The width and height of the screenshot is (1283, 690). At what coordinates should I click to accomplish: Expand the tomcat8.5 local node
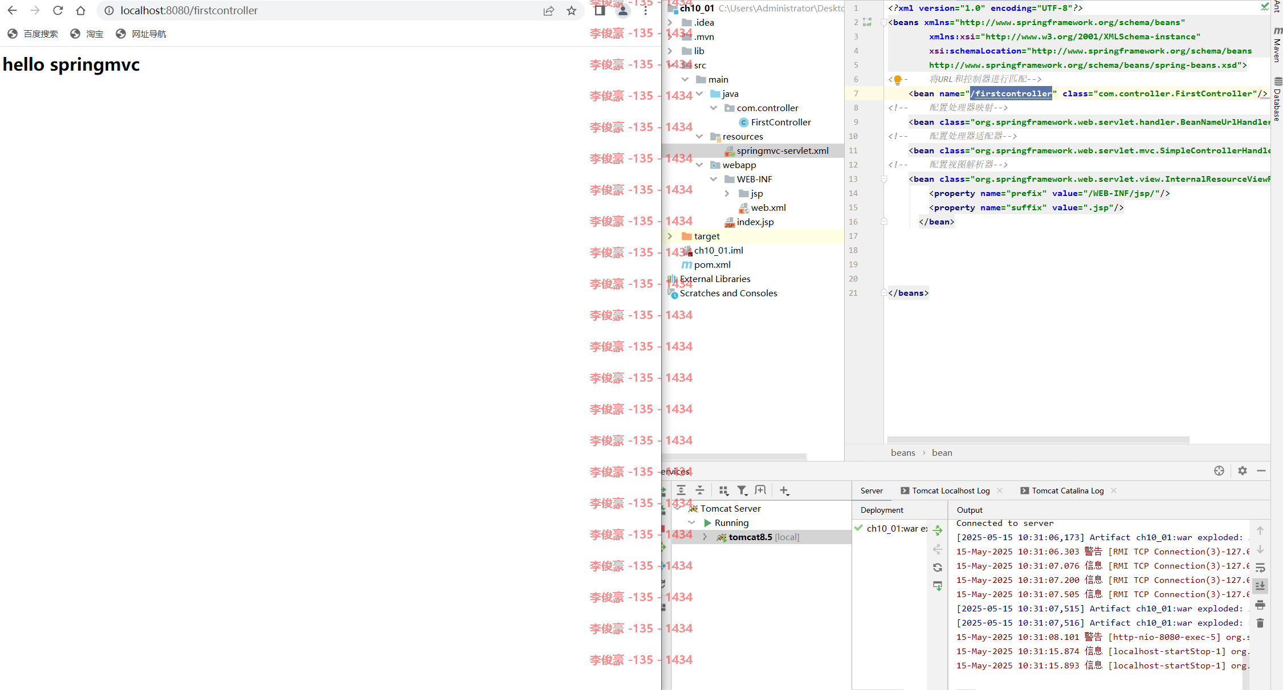pos(705,537)
